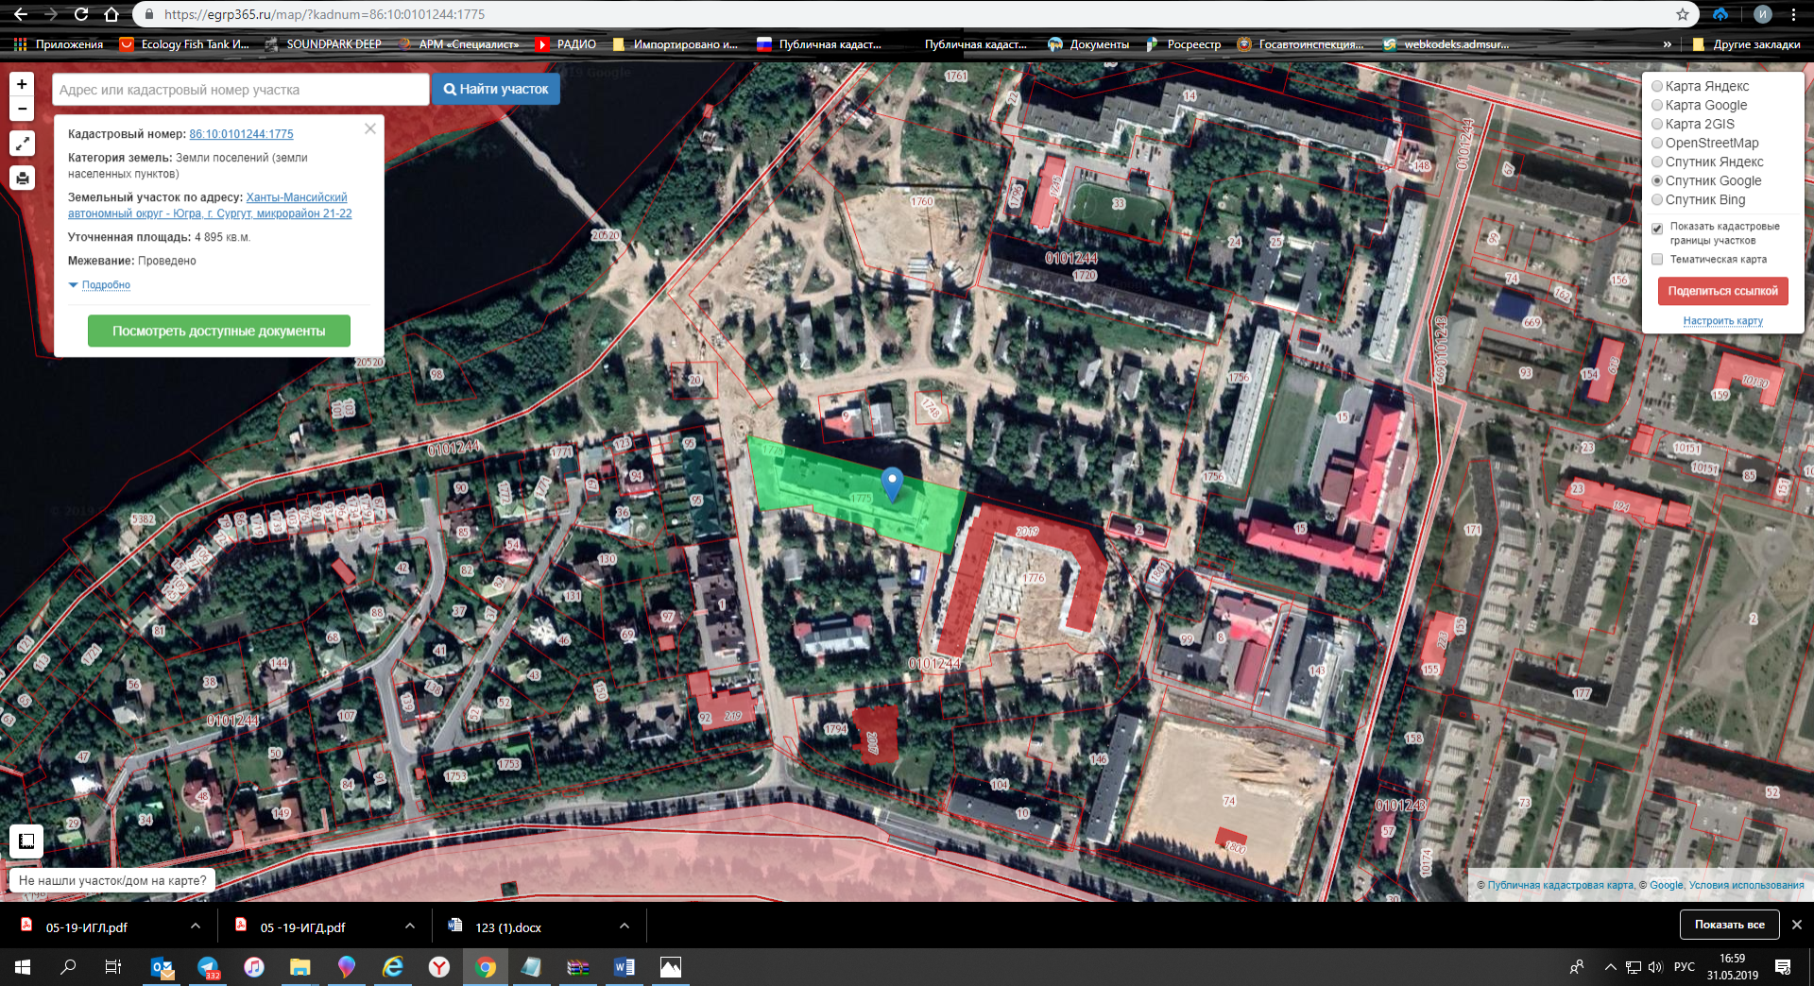Bookmark this page with star icon
This screenshot has height=986, width=1814.
tap(1682, 14)
